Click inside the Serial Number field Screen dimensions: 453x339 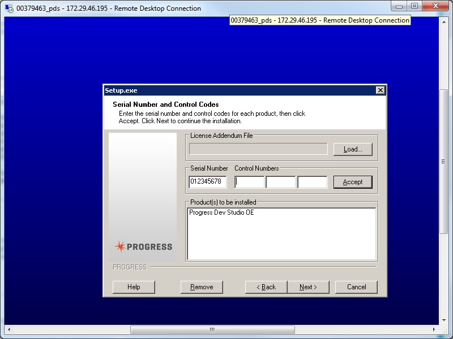click(207, 181)
